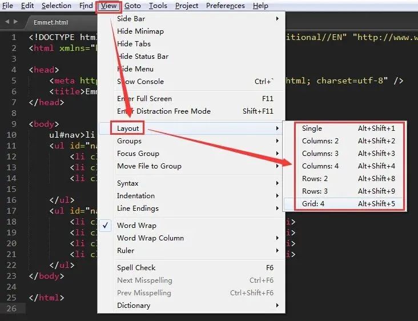
Task: Expand the Groups submenu
Action: (x=191, y=141)
